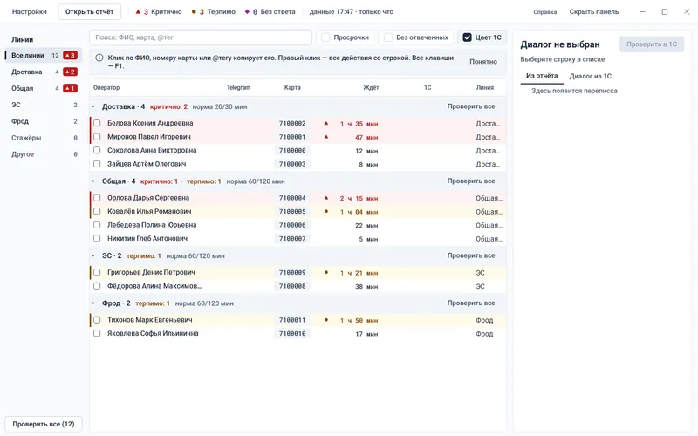The height and width of the screenshot is (436, 698).
Task: Click critical triangle in Белова Ксения Андреевна row
Action: pyautogui.click(x=325, y=123)
